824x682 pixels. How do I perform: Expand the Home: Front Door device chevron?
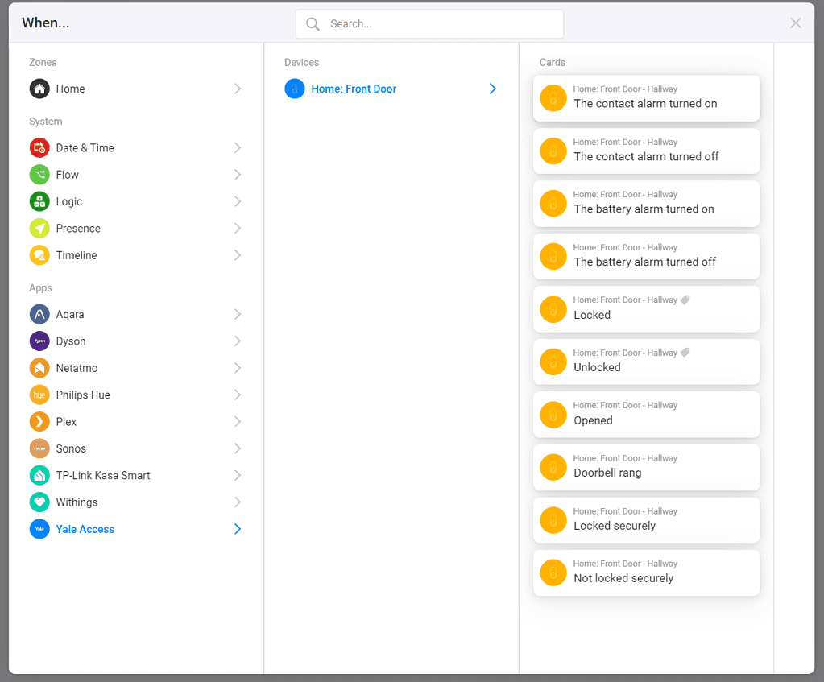(493, 89)
